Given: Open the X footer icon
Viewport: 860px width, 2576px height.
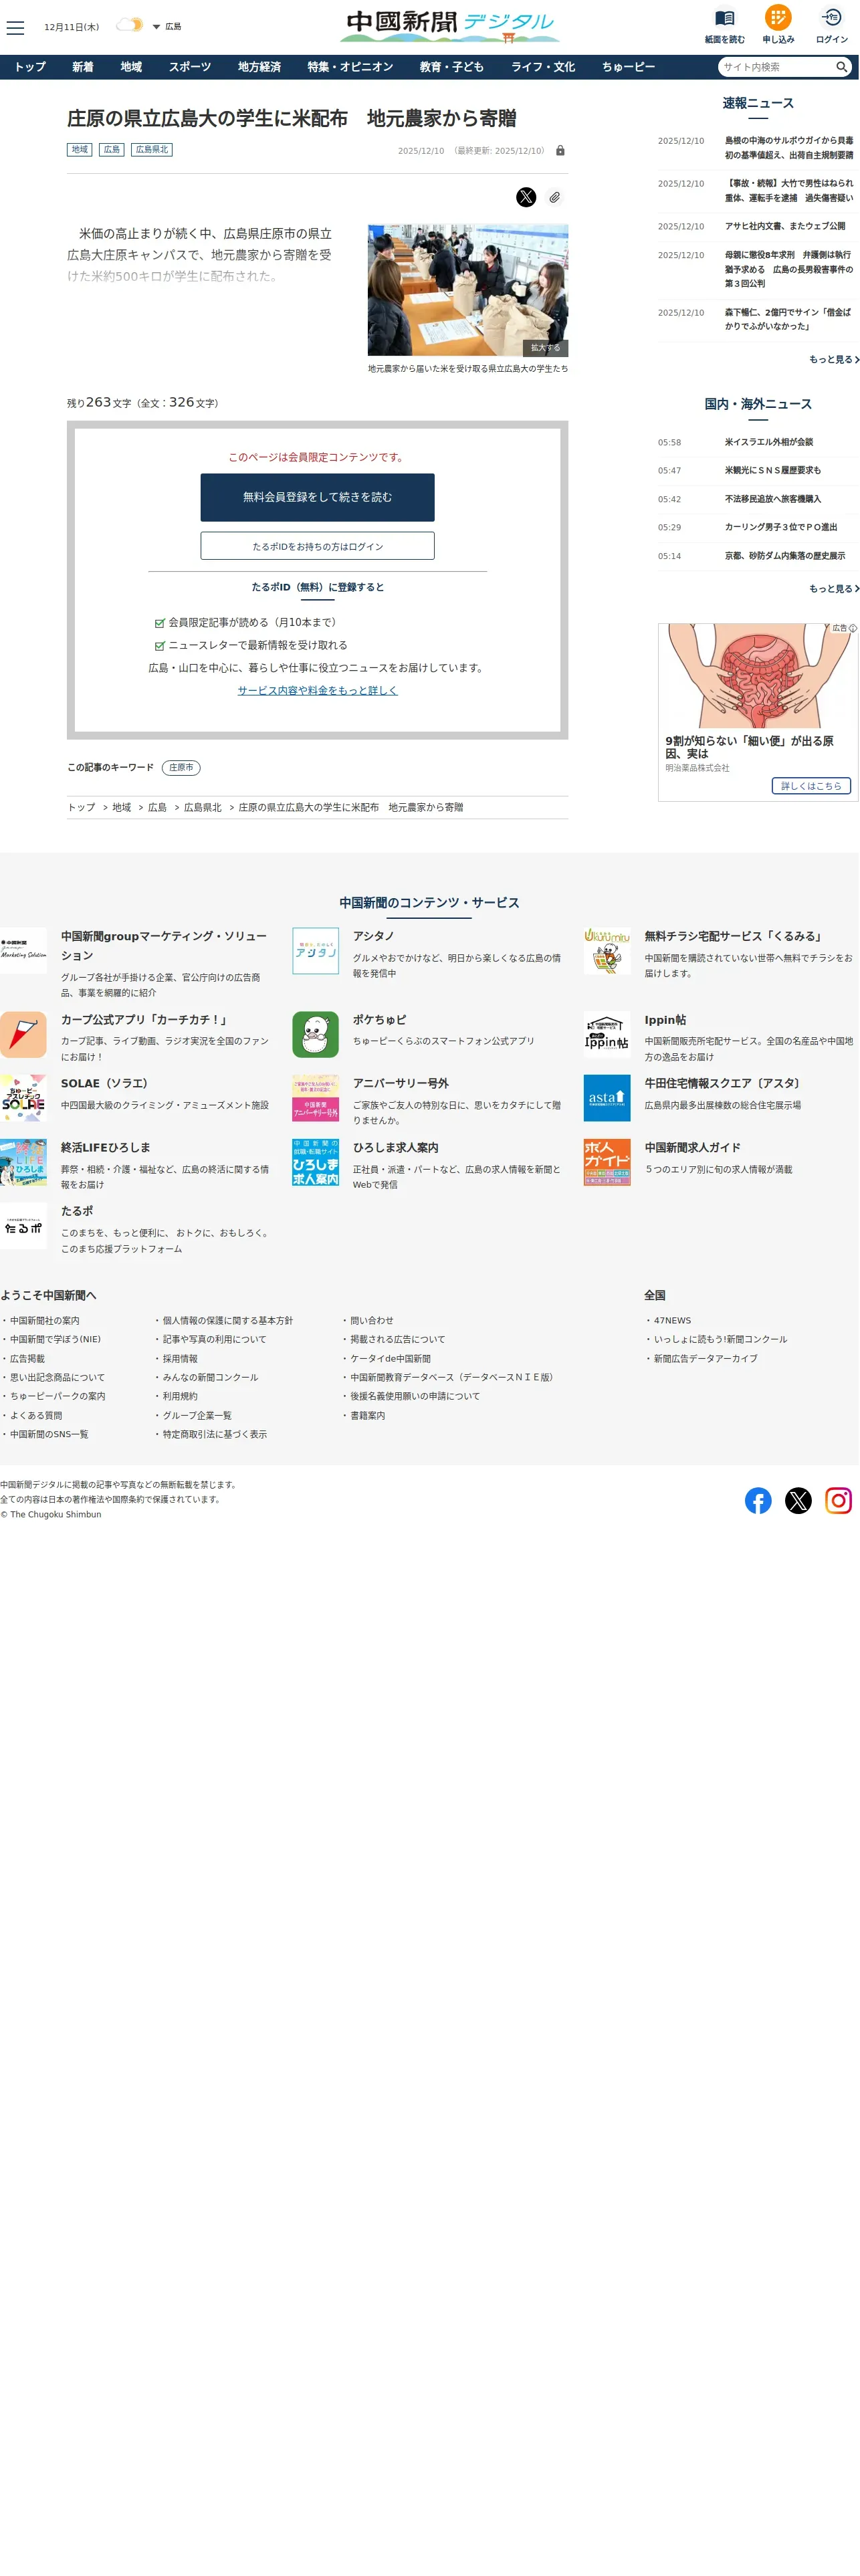Looking at the screenshot, I should pos(798,1501).
